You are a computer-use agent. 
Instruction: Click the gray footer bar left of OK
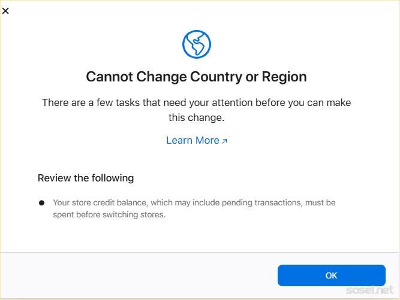138,275
